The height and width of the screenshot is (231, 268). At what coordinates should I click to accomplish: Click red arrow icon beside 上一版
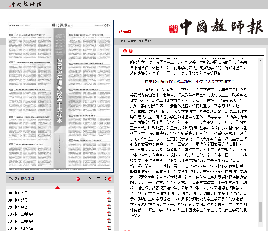(x=78, y=179)
